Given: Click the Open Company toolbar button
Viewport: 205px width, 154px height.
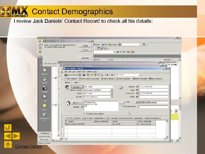Looking at the screenshot, I should tap(108, 79).
